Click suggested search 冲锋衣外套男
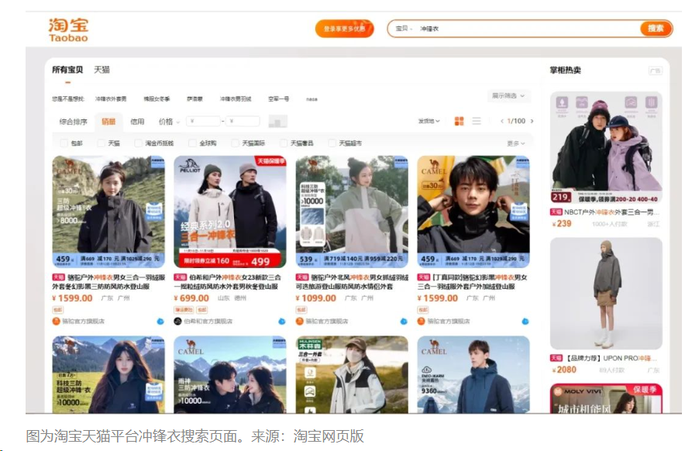 pos(111,99)
